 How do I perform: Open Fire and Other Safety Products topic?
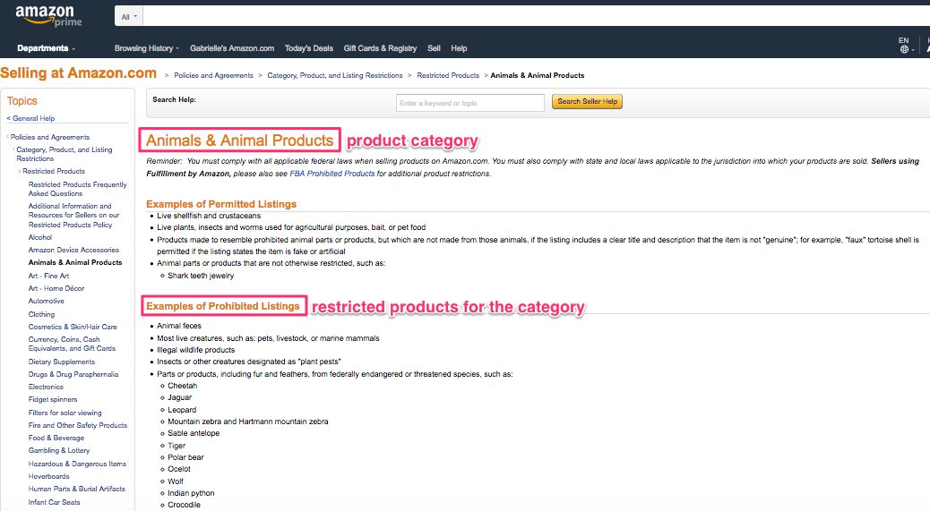point(78,425)
